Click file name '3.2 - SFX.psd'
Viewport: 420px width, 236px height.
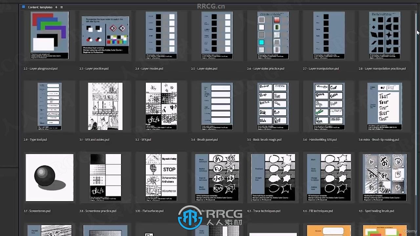pos(143,140)
